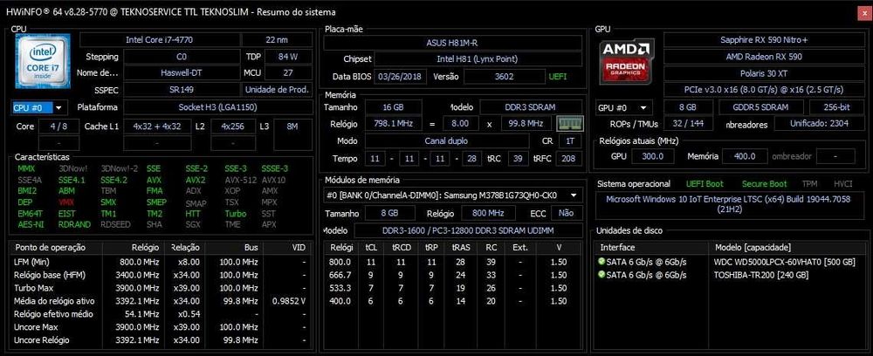
Task: Click the GDDR5 SDRAM field
Action: coord(761,107)
